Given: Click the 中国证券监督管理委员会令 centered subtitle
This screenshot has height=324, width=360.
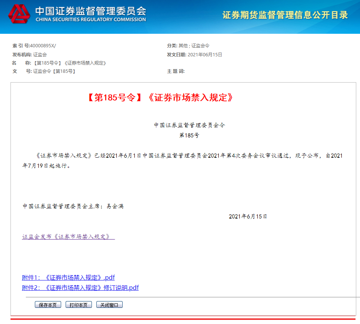Looking at the screenshot, I should coord(189,125).
